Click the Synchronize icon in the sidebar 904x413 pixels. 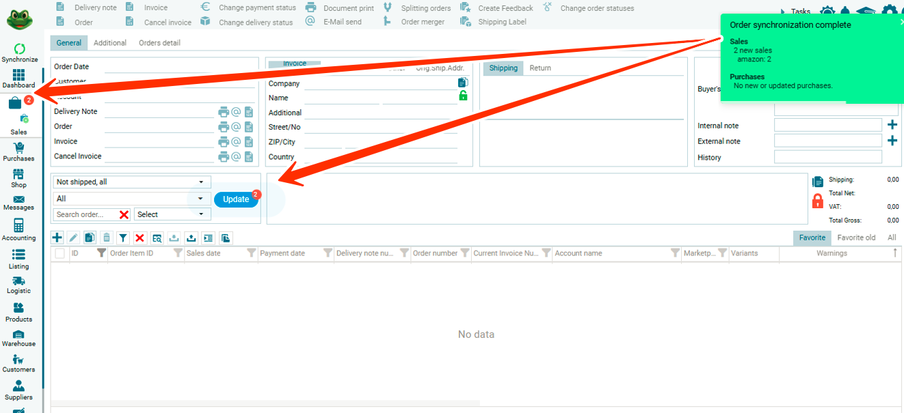click(19, 49)
